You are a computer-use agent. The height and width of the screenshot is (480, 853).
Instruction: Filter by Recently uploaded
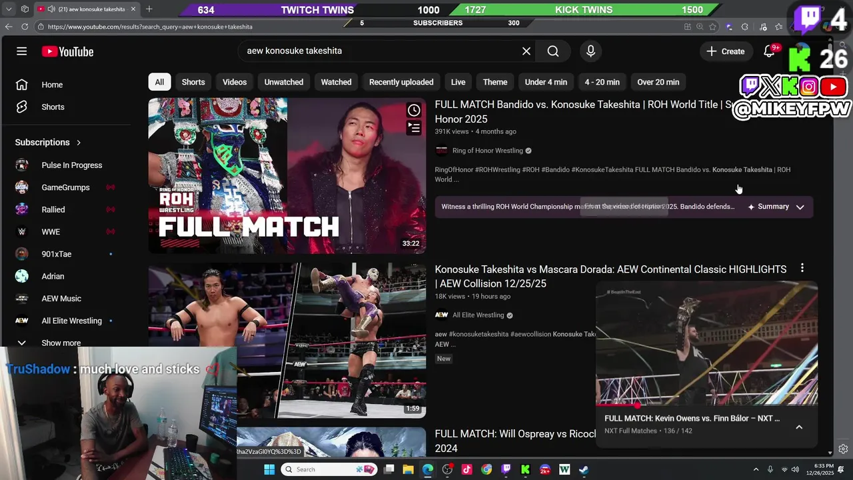pyautogui.click(x=401, y=82)
